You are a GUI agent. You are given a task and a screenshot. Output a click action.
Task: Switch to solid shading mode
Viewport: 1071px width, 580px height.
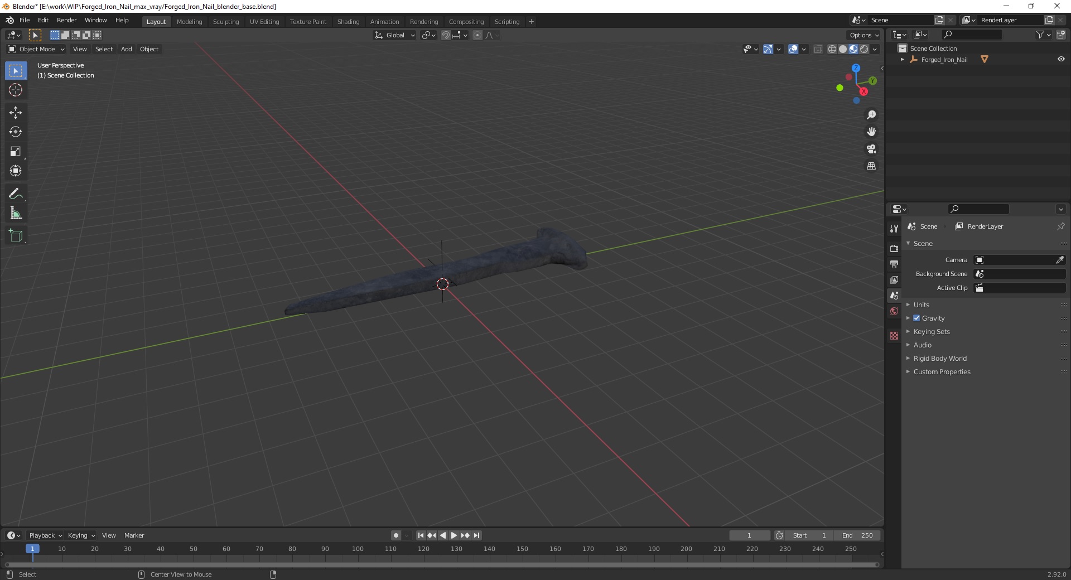843,49
